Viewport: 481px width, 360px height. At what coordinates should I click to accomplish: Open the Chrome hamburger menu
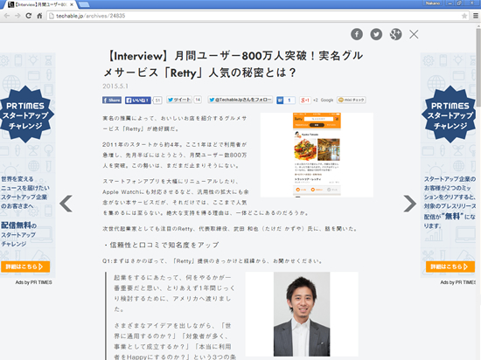tap(476, 16)
